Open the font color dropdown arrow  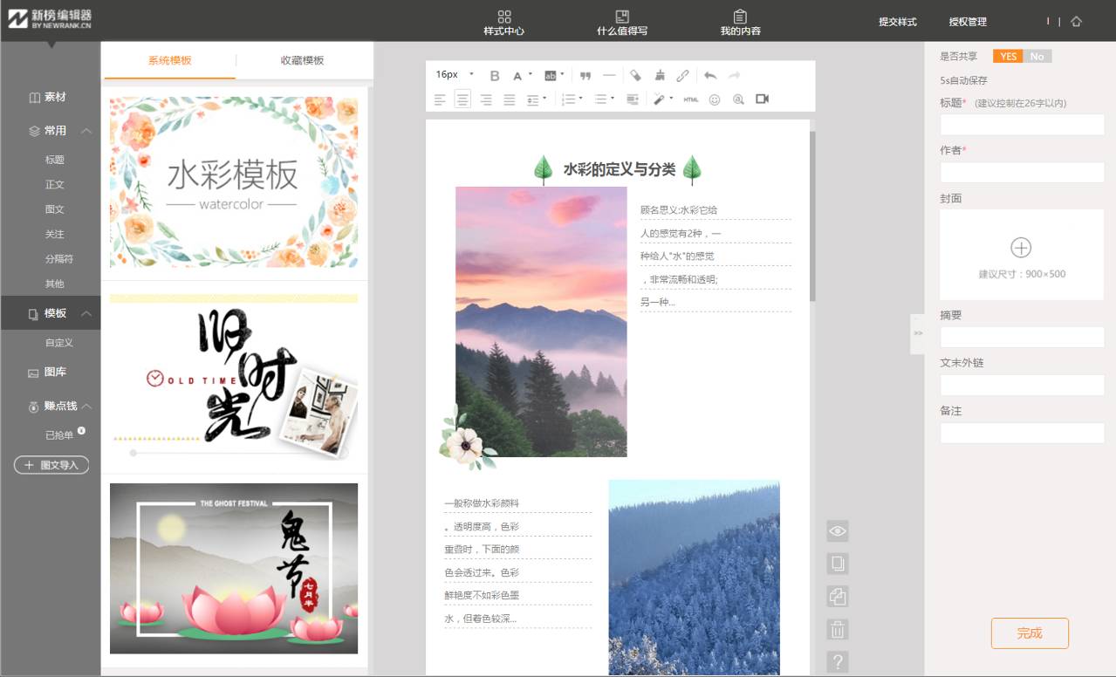pyautogui.click(x=530, y=75)
